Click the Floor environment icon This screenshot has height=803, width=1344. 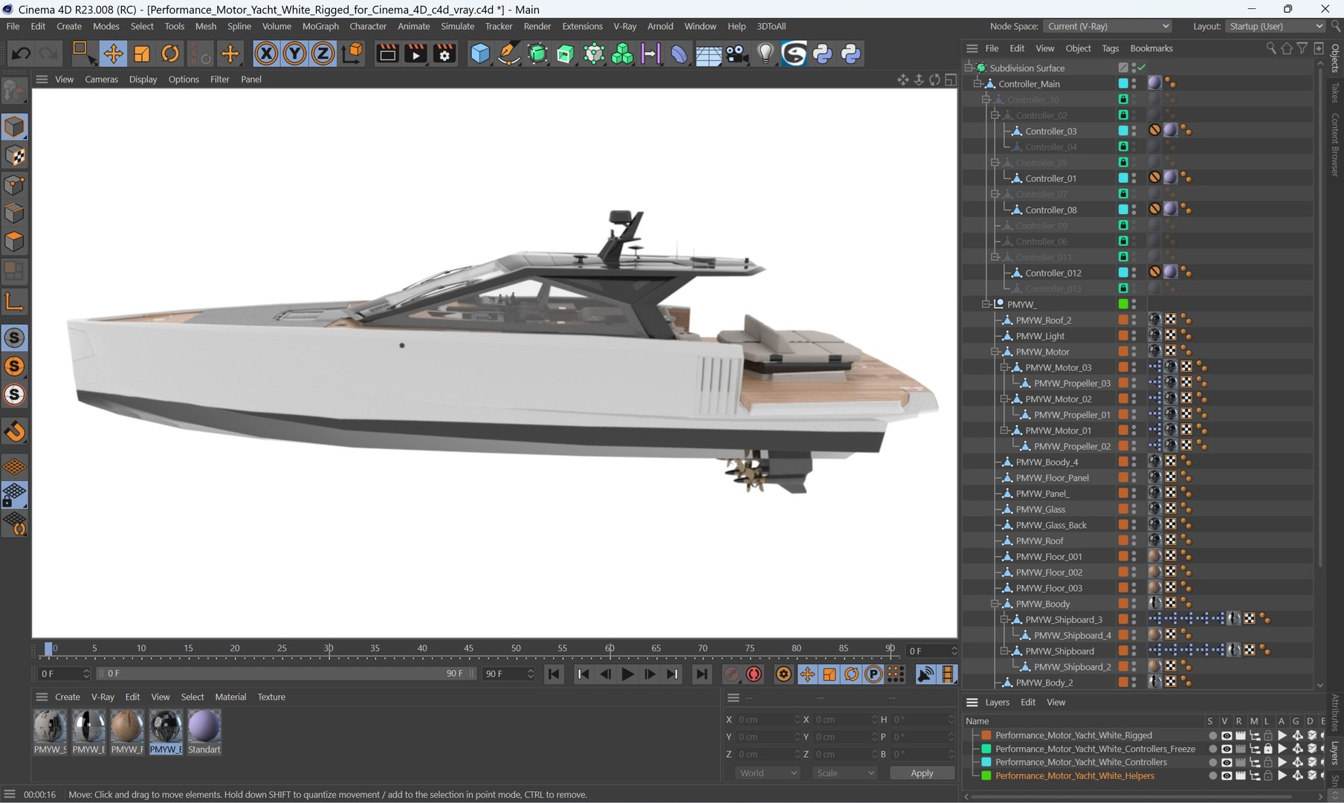(708, 54)
